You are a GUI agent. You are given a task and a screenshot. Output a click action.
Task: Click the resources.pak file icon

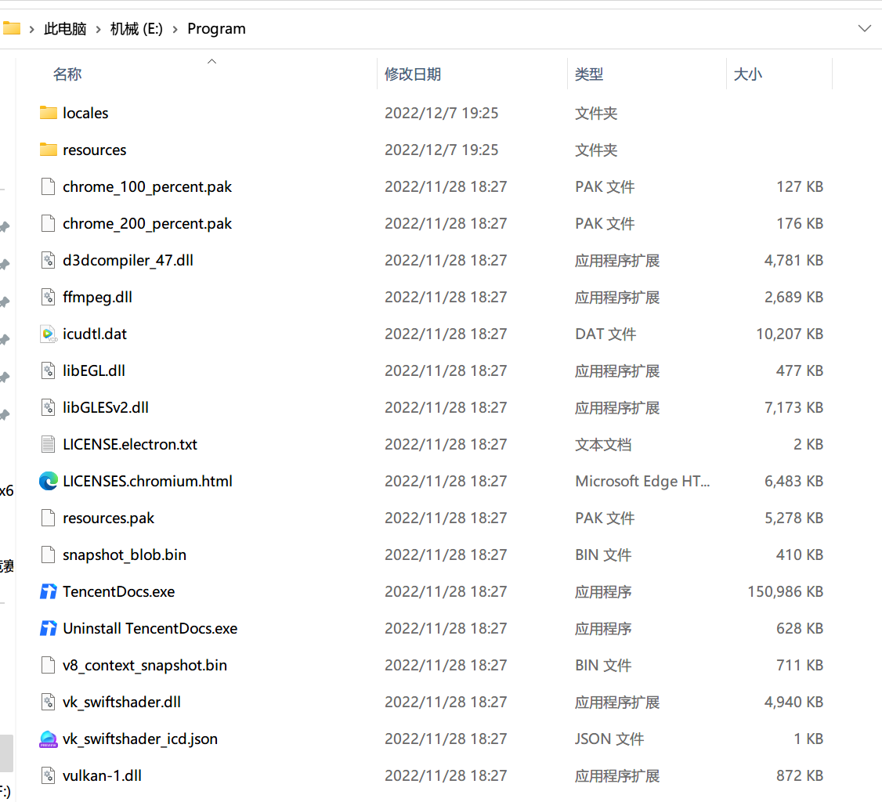pos(49,518)
